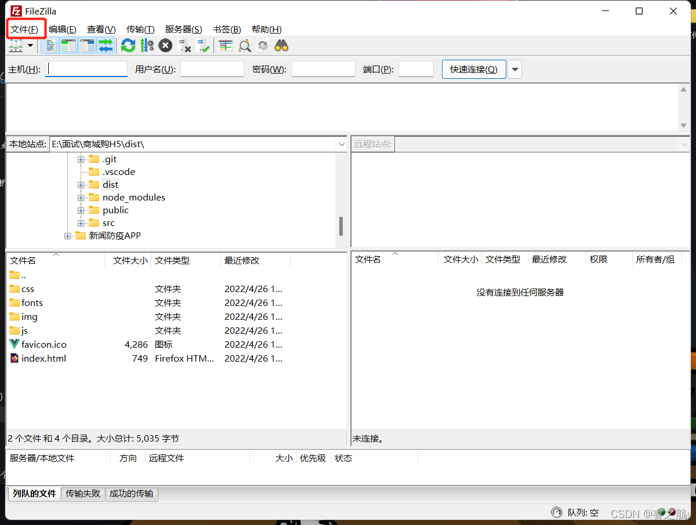
Task: Click the local tree vertical scrollbar thumb
Action: point(341,226)
